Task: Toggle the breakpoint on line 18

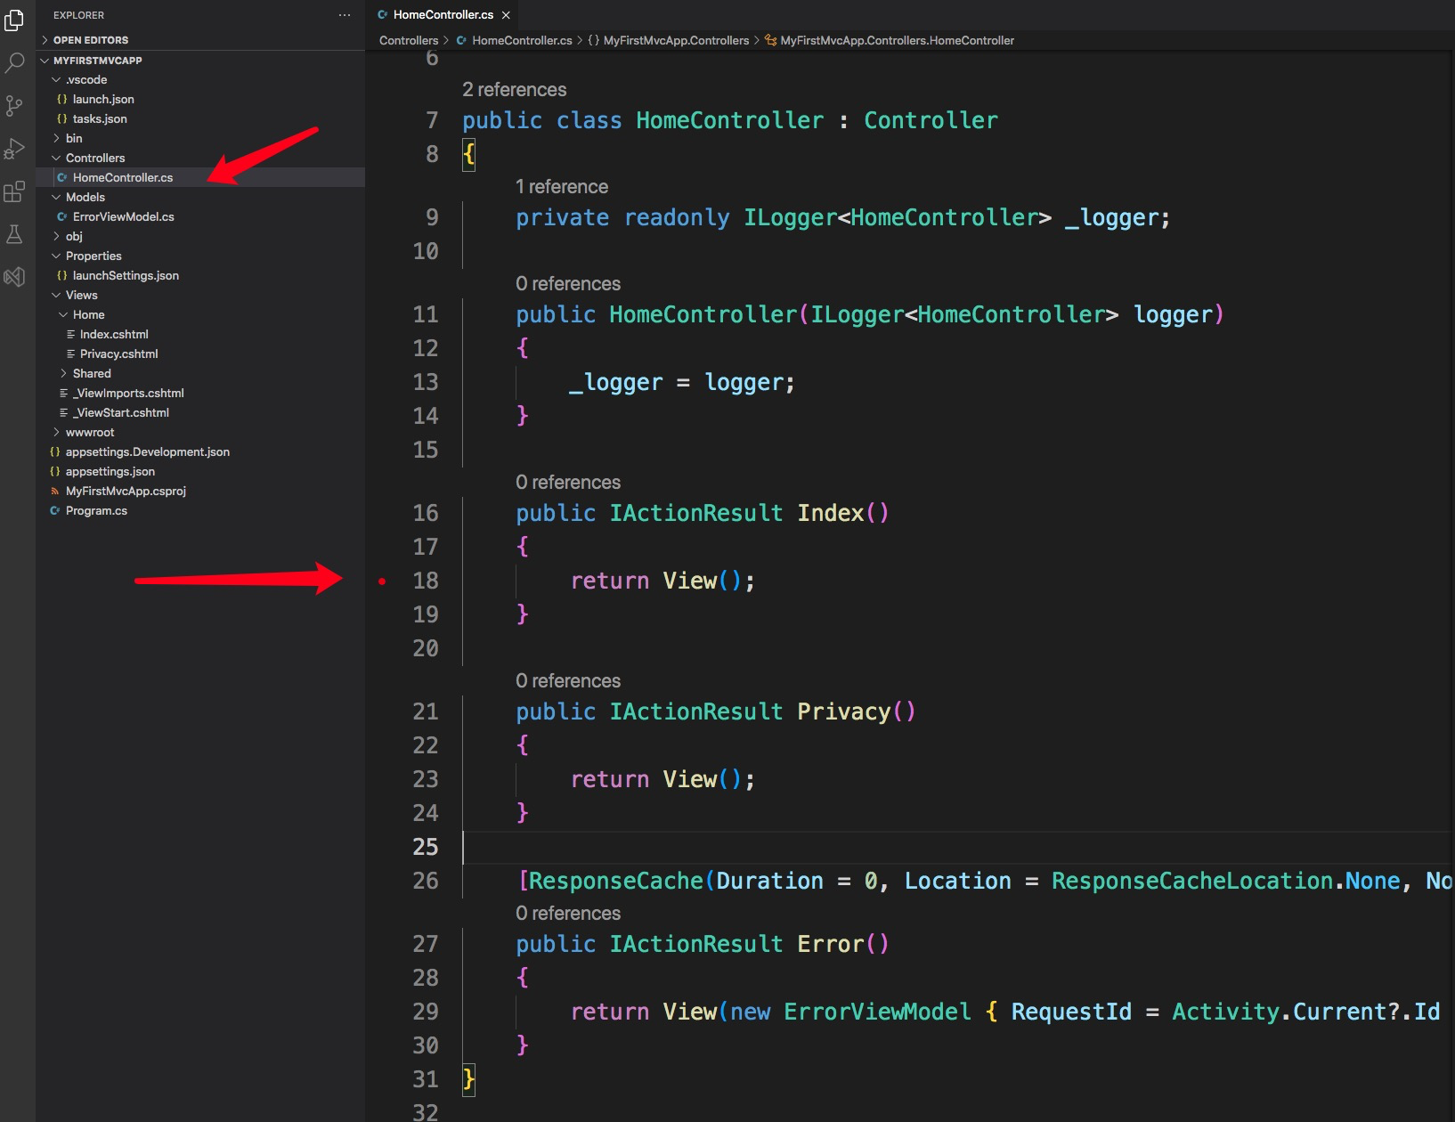Action: pyautogui.click(x=383, y=581)
